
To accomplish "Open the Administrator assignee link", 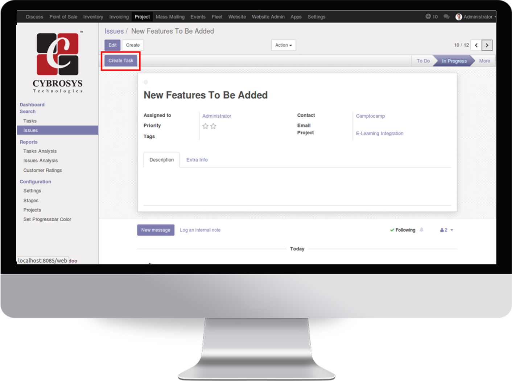I will coord(217,116).
